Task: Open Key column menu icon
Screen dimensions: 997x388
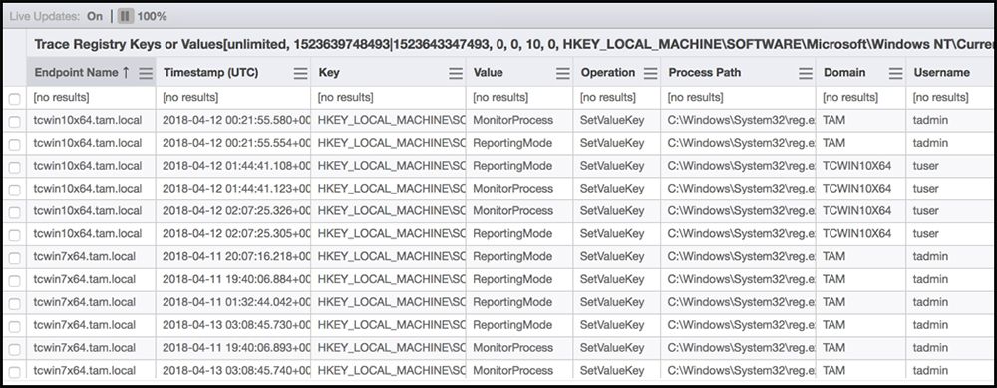Action: click(456, 73)
